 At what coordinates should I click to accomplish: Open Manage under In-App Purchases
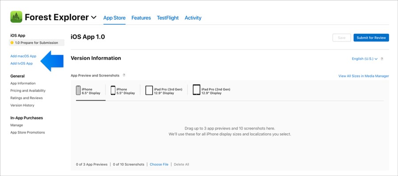pyautogui.click(x=16, y=125)
